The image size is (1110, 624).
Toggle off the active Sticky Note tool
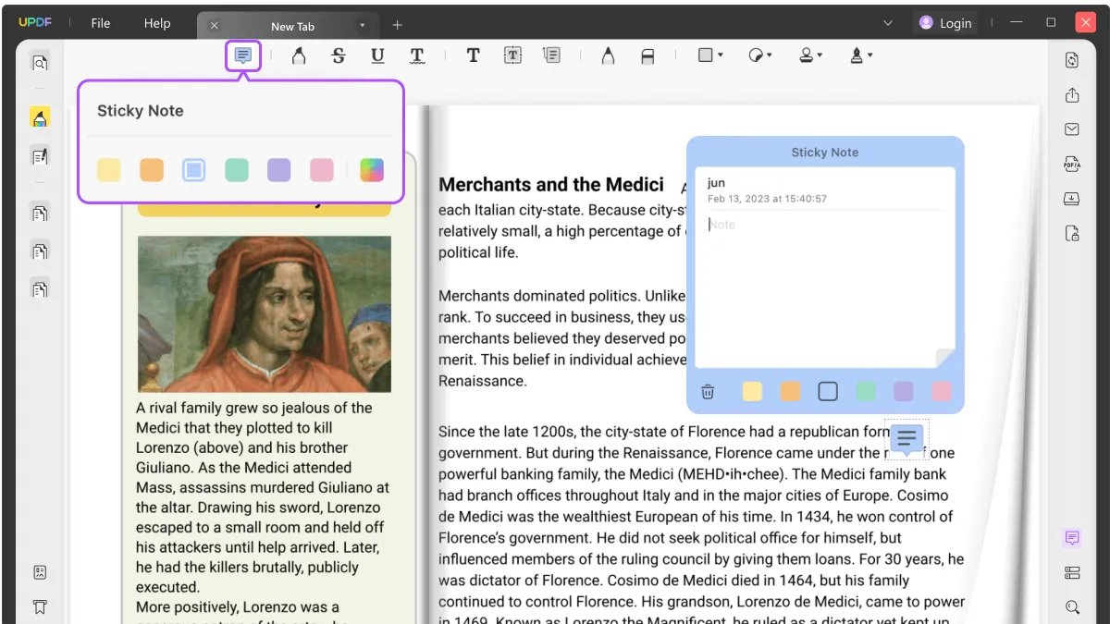tap(242, 55)
